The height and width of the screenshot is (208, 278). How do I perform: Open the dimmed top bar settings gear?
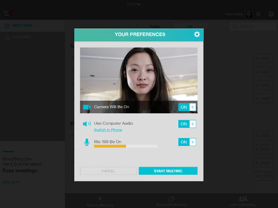click(258, 14)
